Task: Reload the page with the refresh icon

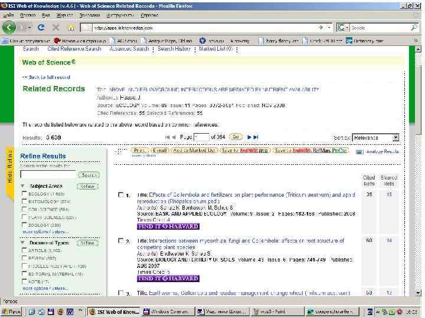Action: point(41,27)
